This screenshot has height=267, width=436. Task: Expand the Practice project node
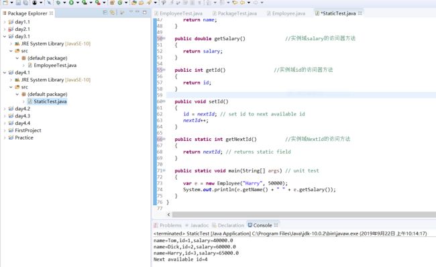click(x=5, y=138)
